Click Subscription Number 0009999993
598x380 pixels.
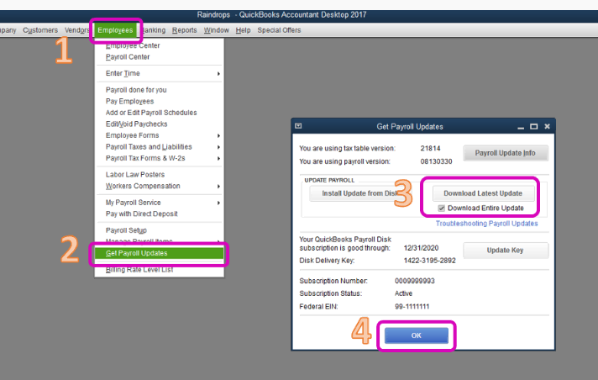415,281
